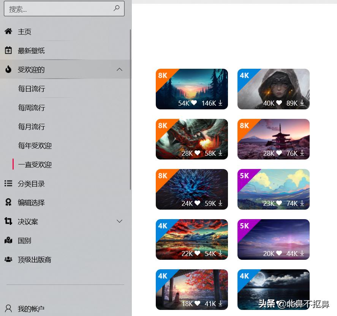Click the crop-style icon for 决议案
Screen dimensions: 337x316
pos(8,221)
